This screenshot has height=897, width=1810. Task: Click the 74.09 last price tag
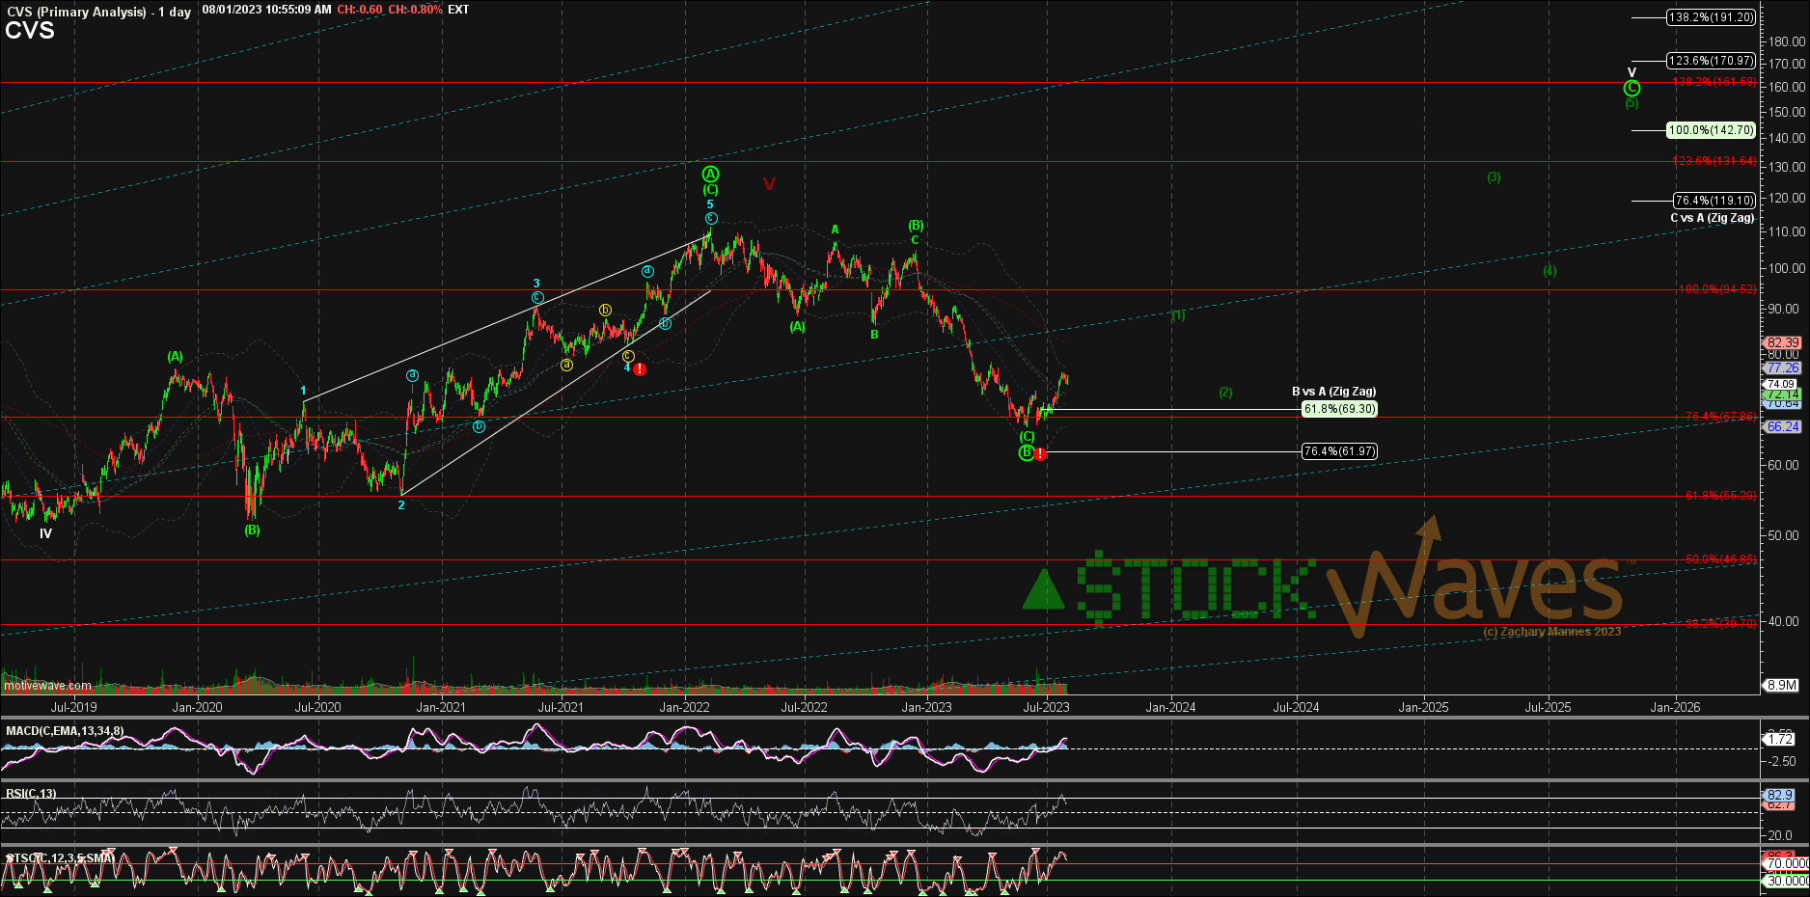click(1781, 384)
